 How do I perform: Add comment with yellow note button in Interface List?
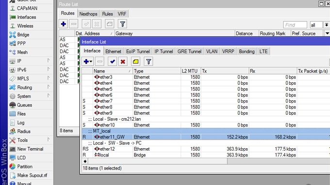135,62
